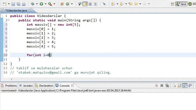Toggle Mark Occurrences highlighter button
Viewport: 196px width, 110px height.
[x=85, y=4]
